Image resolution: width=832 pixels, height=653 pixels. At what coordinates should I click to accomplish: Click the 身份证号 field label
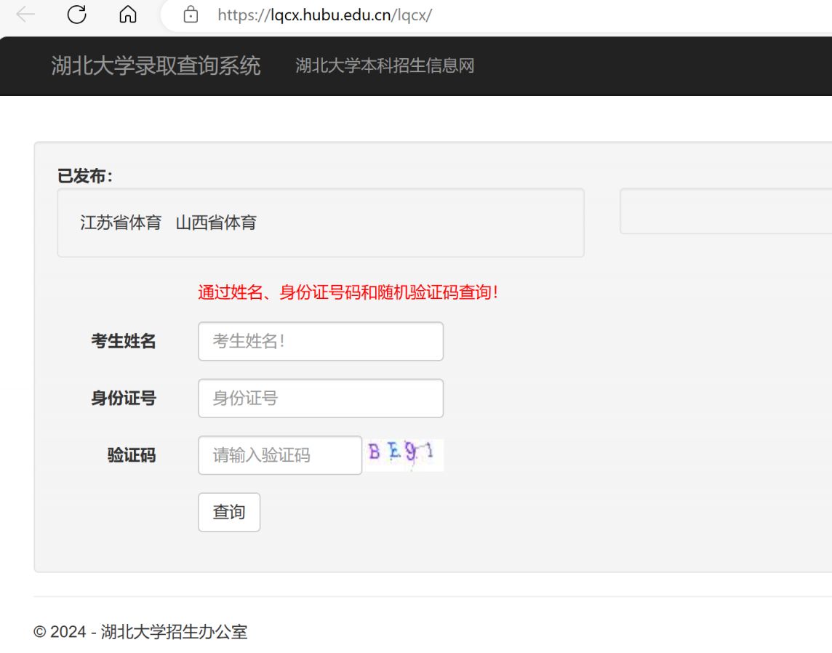tap(124, 398)
